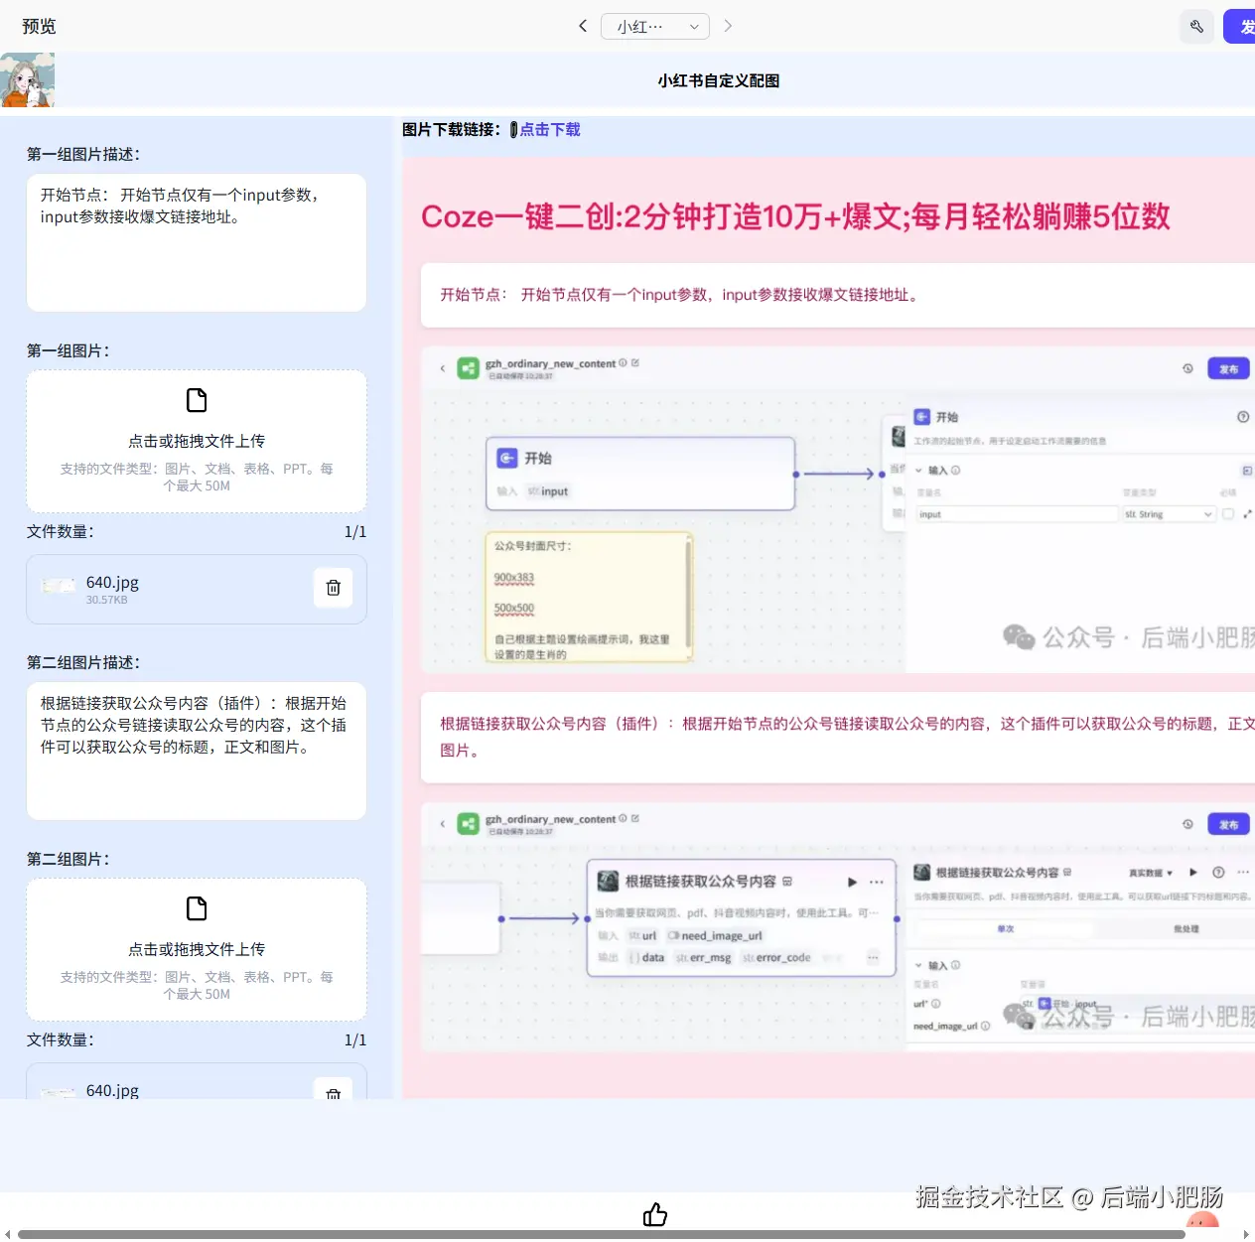Go to next item with right chevron
Screen dimensions: 1255x1242
click(728, 26)
